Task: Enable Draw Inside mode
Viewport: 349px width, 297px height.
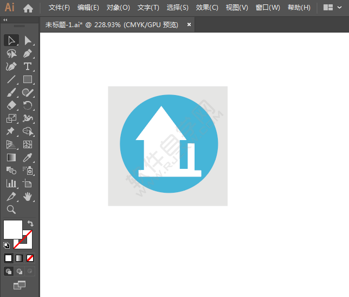Action: click(x=30, y=271)
